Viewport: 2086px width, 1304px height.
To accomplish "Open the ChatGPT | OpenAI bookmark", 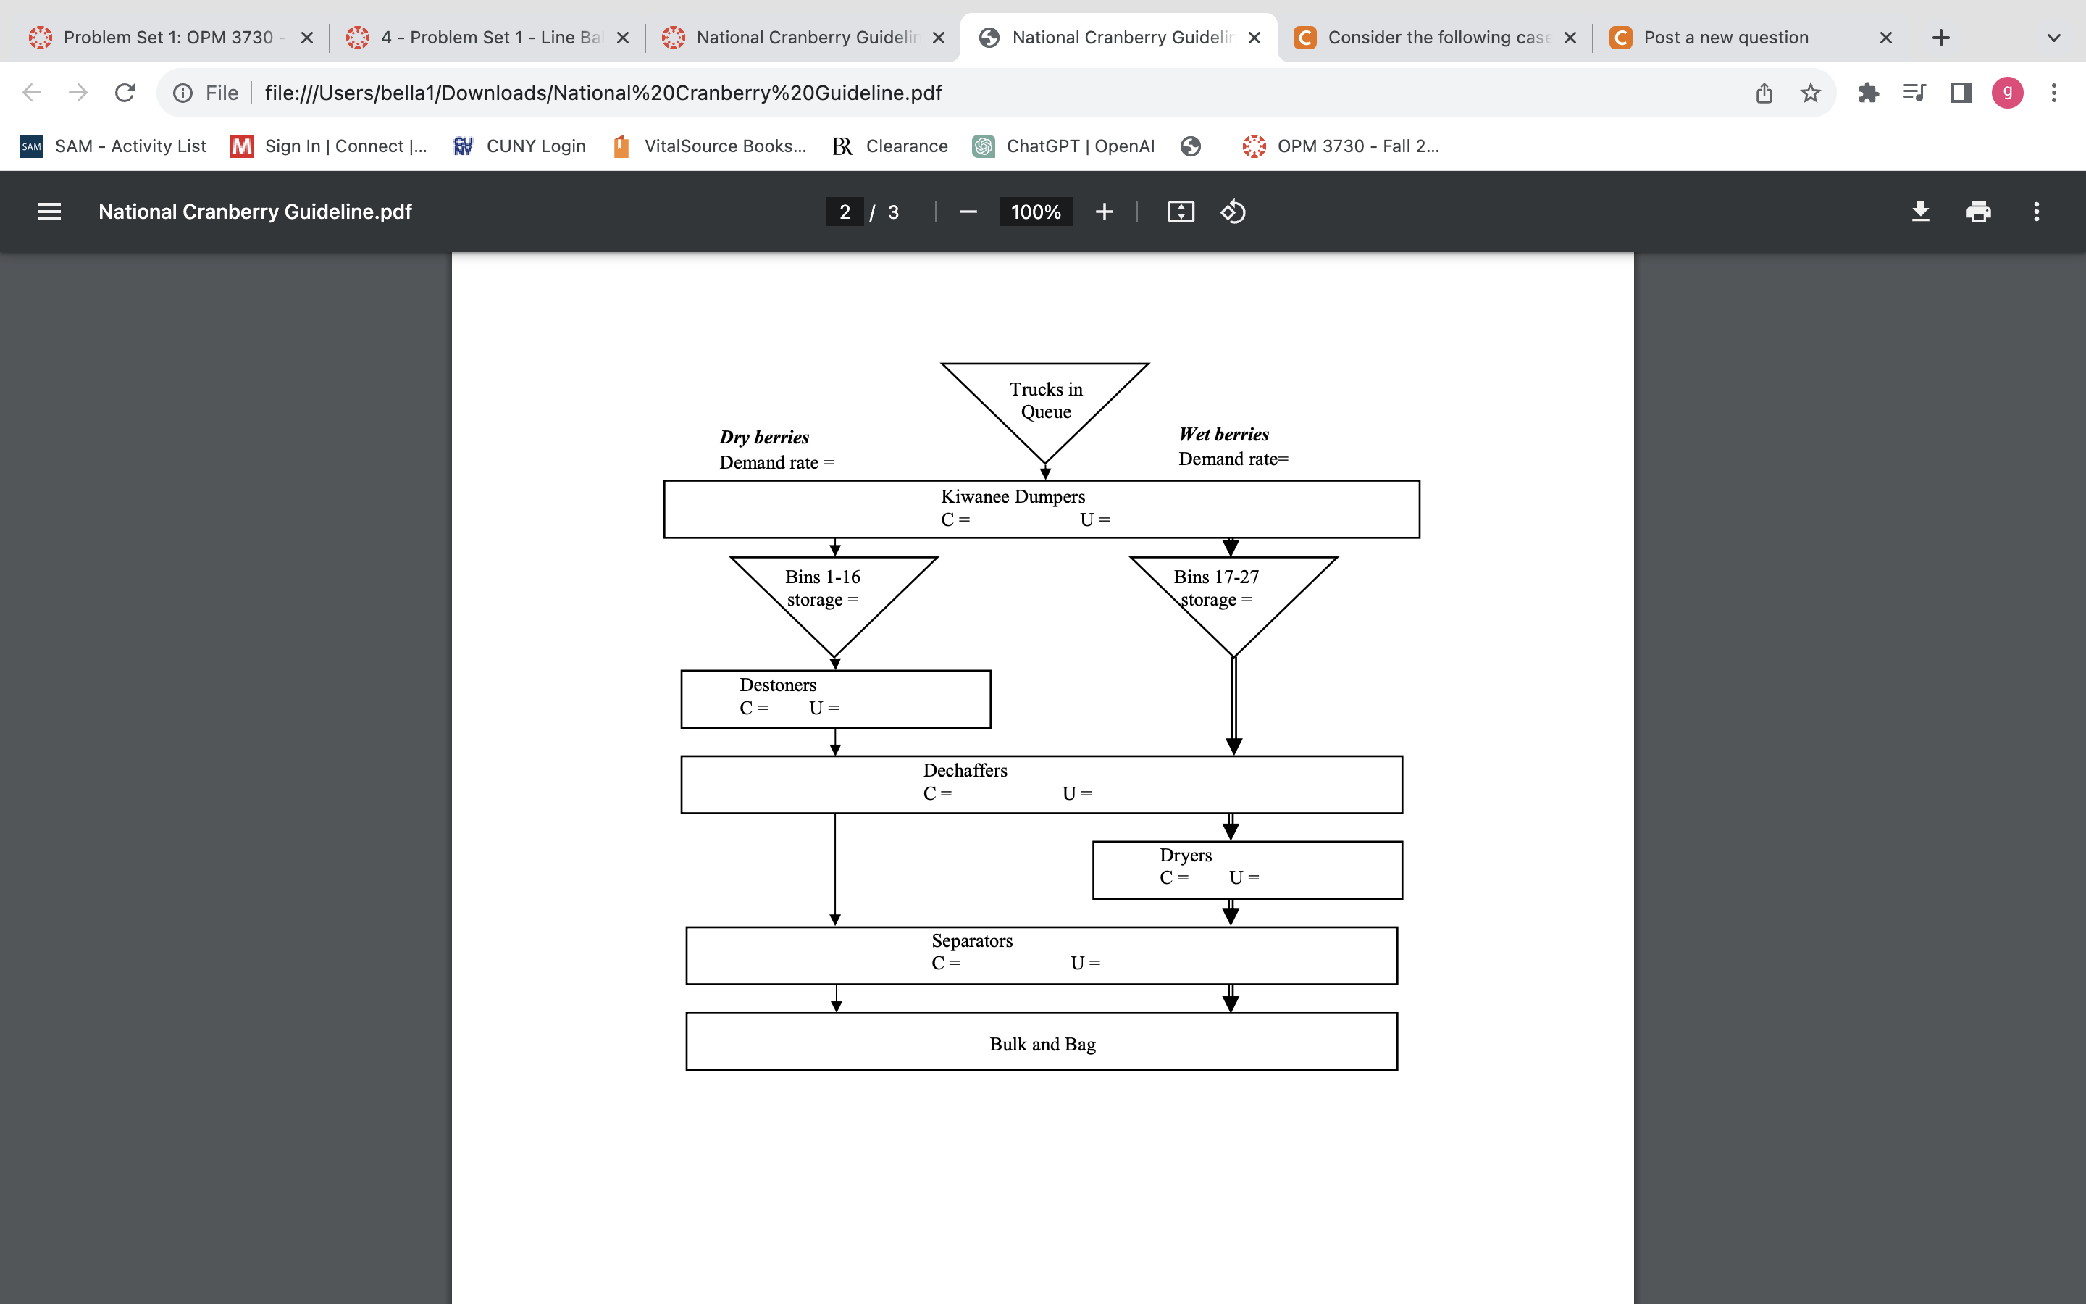I will coord(1064,146).
